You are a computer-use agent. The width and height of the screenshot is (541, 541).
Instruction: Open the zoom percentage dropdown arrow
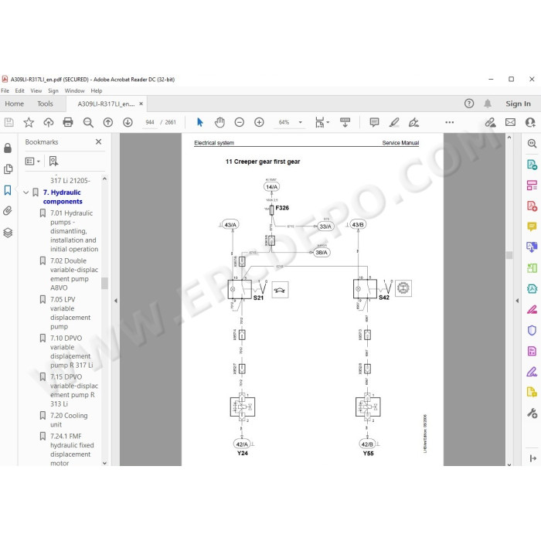point(300,122)
